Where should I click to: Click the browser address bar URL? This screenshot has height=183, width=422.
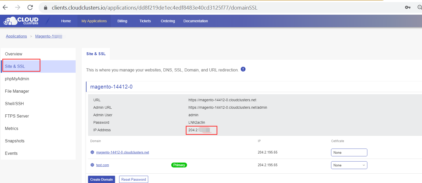tap(154, 8)
